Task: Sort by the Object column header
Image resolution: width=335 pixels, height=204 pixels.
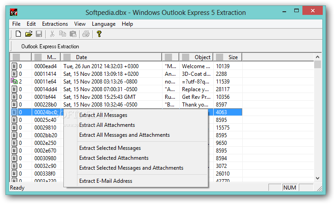Action: point(196,57)
